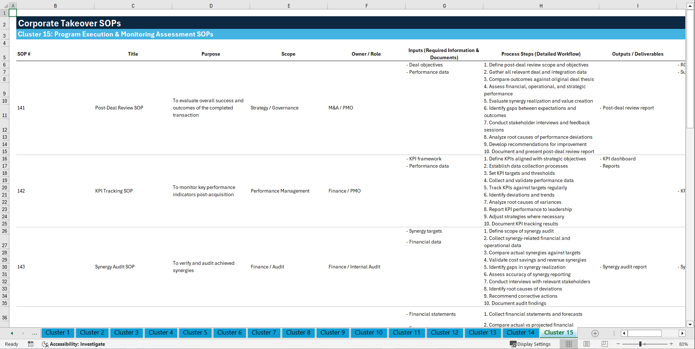Select column H header
Image resolution: width=695 pixels, height=349 pixels.
pos(541,6)
